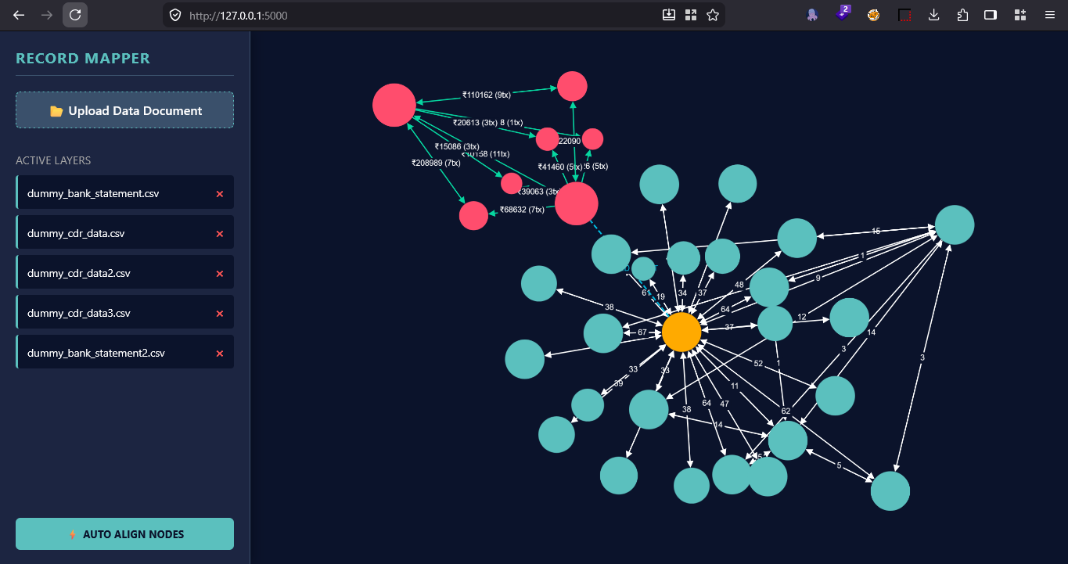The width and height of the screenshot is (1068, 564).
Task: Select the dummy_cdr_data3.csv layer name
Action: [79, 313]
